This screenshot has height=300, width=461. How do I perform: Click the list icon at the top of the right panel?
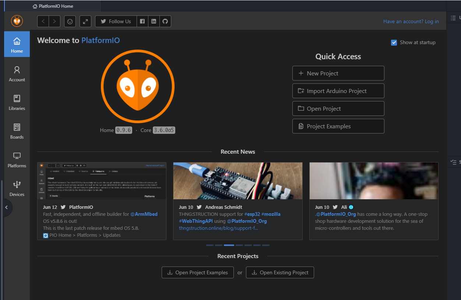(453, 18)
